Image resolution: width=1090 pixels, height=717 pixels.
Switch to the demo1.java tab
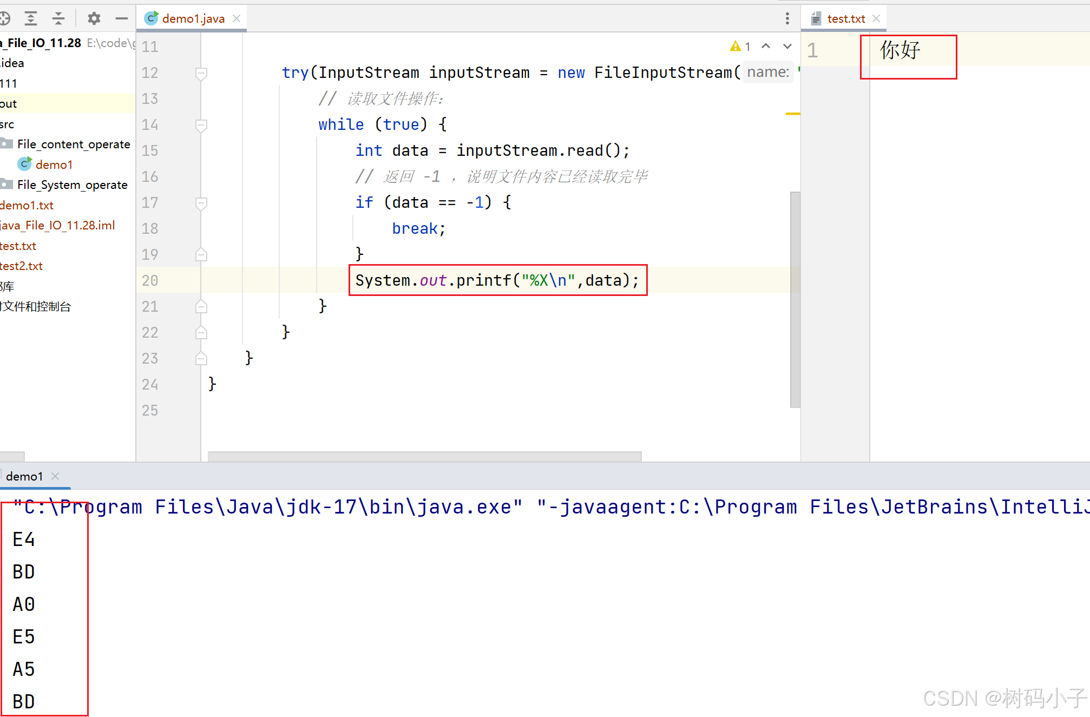[193, 18]
